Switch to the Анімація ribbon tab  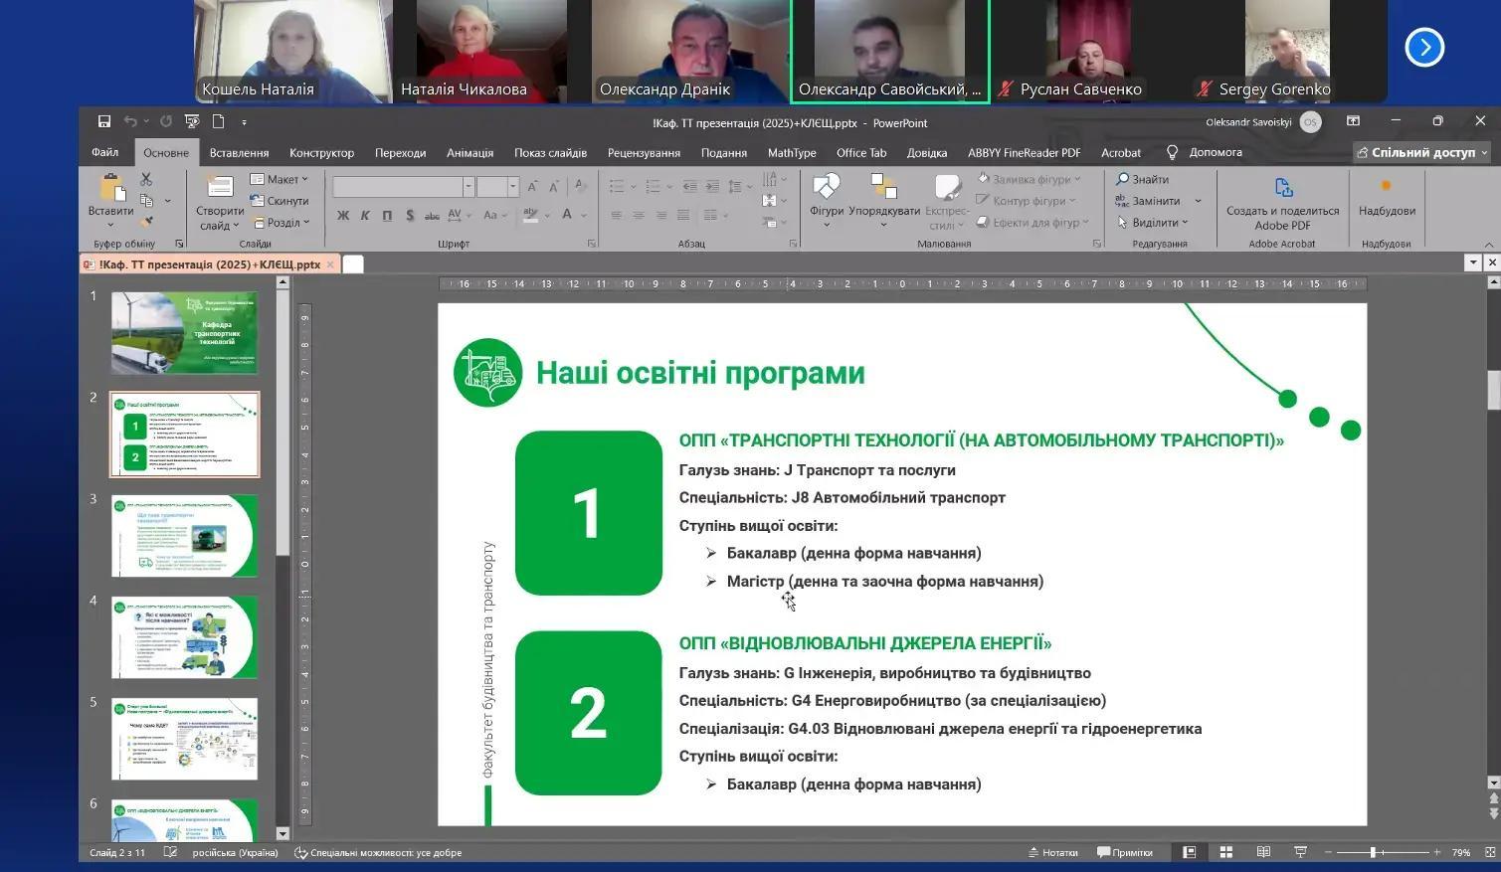tap(469, 152)
